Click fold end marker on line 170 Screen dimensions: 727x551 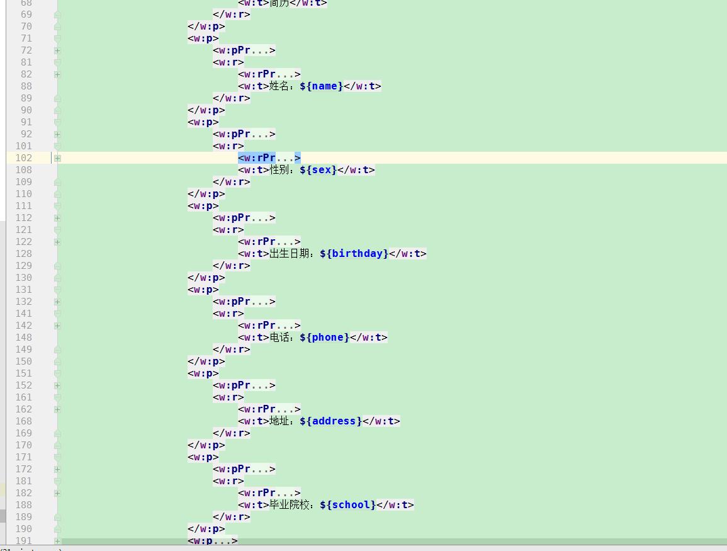click(57, 445)
